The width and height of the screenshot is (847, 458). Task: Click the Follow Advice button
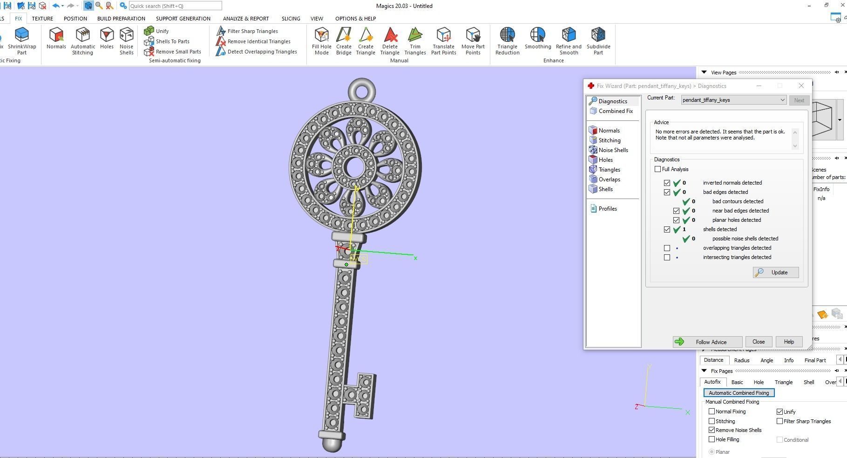(x=707, y=342)
